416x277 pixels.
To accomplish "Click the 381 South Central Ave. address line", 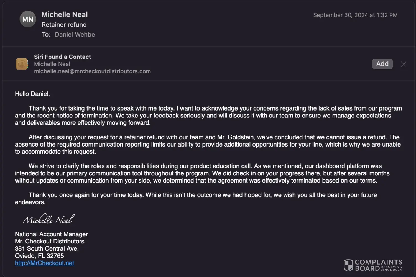I will click(47, 249).
